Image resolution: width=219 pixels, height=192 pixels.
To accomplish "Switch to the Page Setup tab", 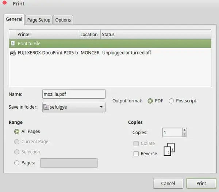I will (x=39, y=20).
